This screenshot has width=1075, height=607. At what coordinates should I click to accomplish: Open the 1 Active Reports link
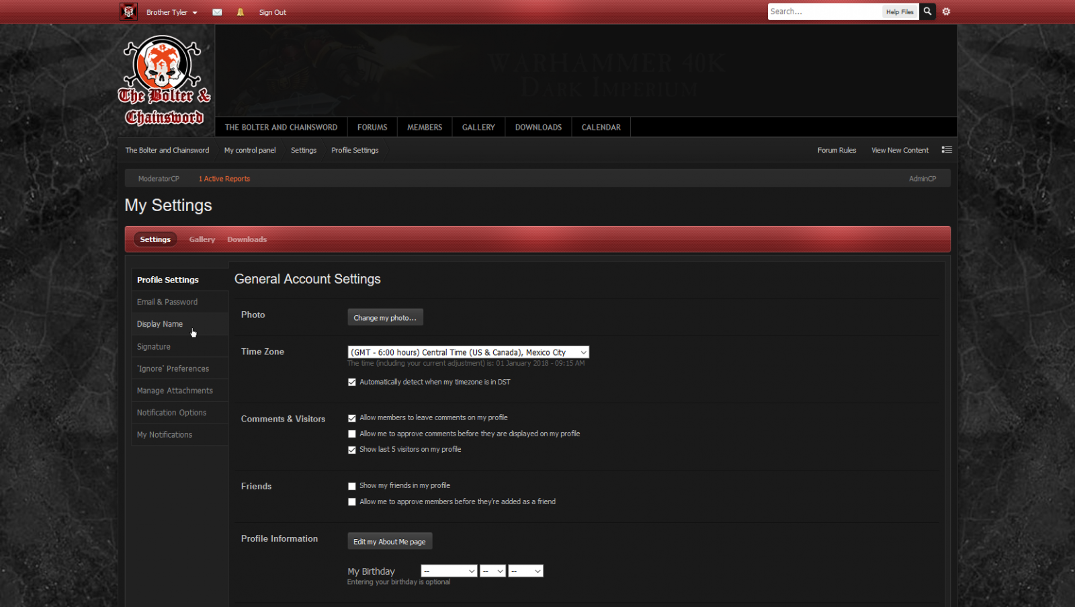pos(224,179)
